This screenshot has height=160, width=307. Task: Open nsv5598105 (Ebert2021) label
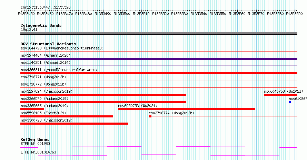(43, 113)
